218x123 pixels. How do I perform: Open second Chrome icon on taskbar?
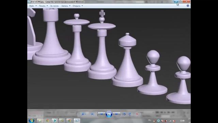tap(69, 121)
